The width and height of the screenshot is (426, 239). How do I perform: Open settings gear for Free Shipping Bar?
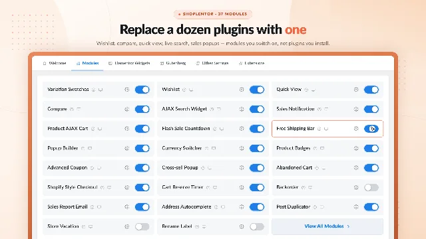[356, 129]
